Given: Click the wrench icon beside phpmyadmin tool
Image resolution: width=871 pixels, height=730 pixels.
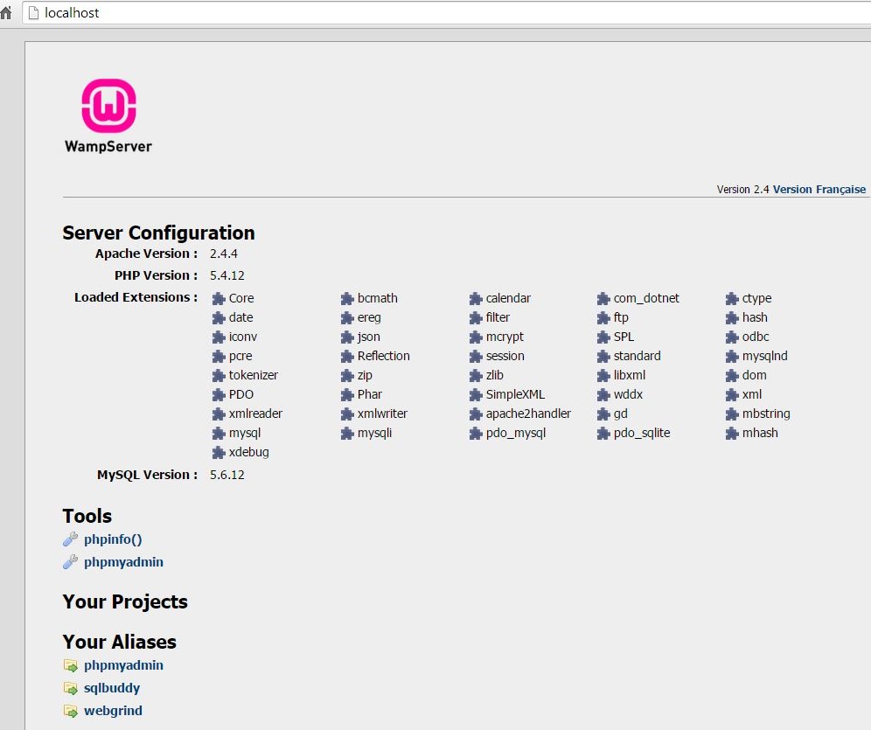Looking at the screenshot, I should [x=70, y=562].
